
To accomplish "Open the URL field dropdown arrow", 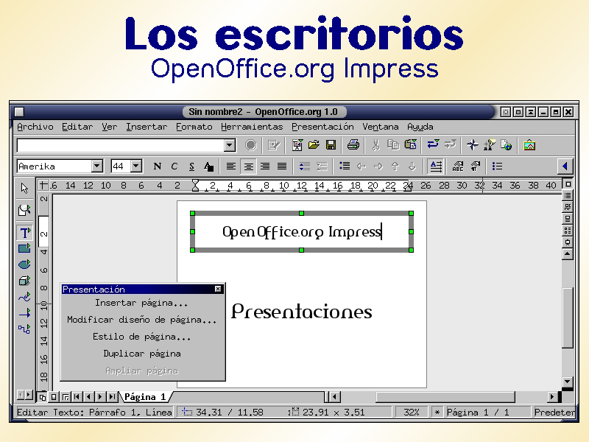I will (x=229, y=145).
